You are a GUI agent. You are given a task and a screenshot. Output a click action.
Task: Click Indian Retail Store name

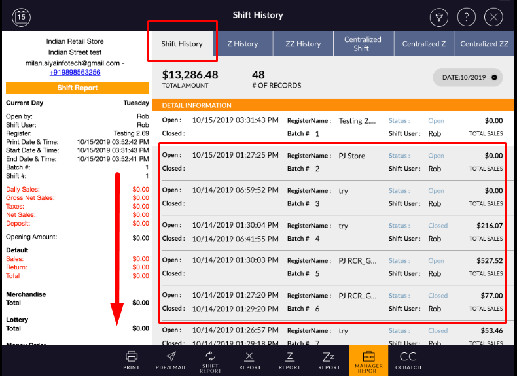[x=75, y=41]
